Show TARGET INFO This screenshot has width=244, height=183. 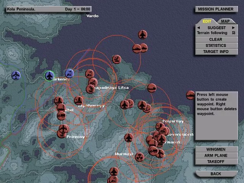click(217, 51)
